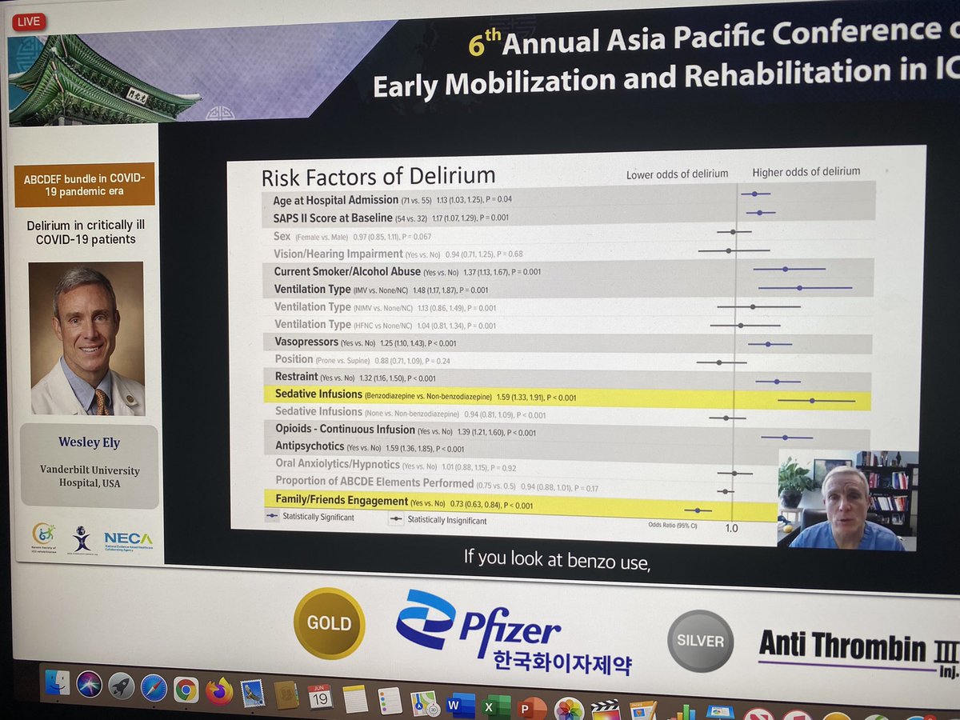Open clapperboard video app in dock

[x=606, y=710]
